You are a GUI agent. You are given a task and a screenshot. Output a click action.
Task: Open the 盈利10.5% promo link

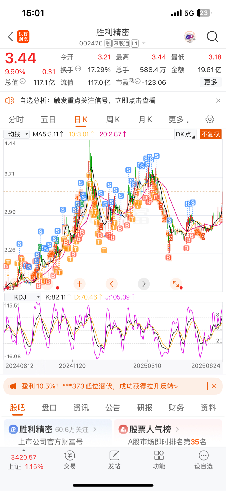tap(100, 386)
